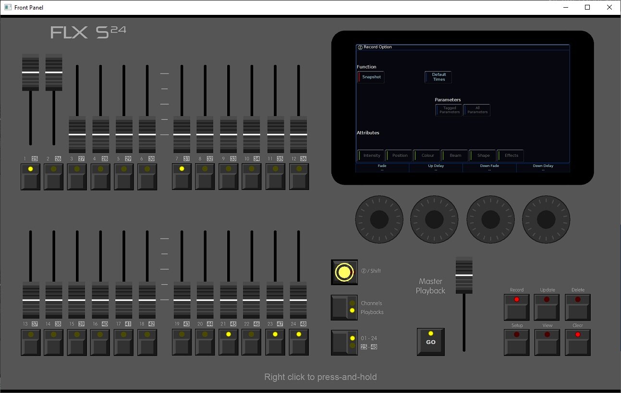Click the flash button under fader 13
The width and height of the screenshot is (621, 393).
30,342
